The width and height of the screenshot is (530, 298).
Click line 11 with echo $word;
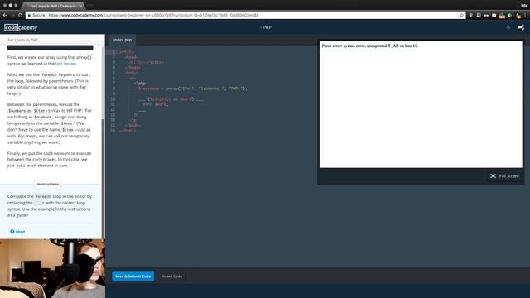pyautogui.click(x=156, y=104)
